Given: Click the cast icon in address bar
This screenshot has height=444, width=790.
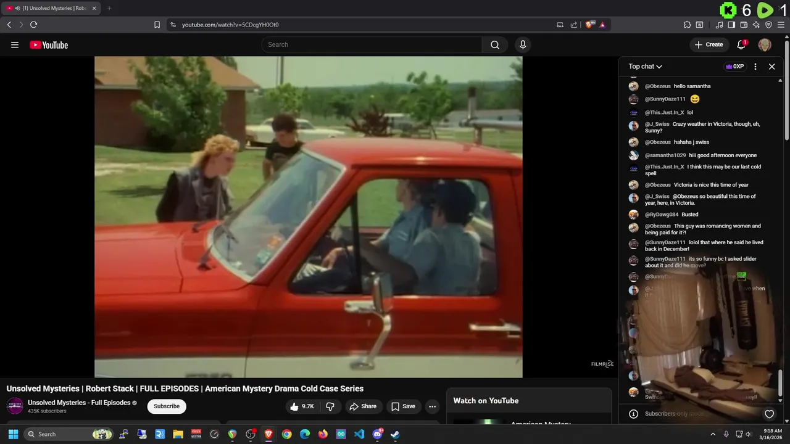Looking at the screenshot, I should pos(560,25).
